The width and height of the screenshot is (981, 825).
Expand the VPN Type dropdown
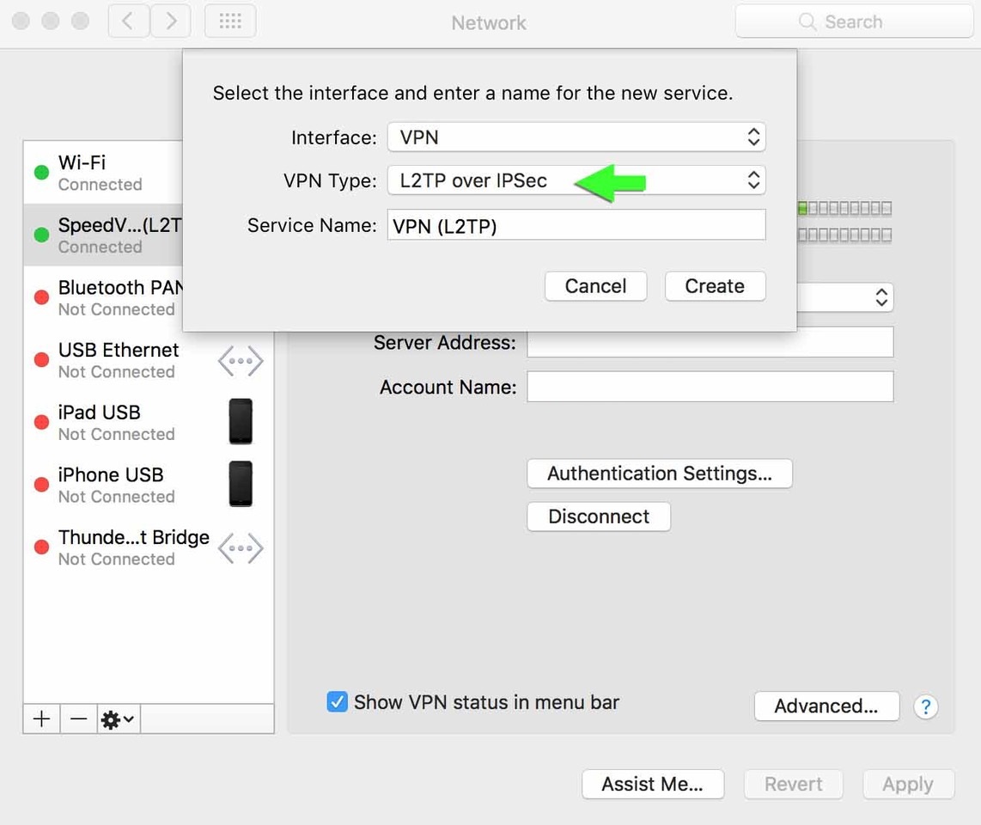pyautogui.click(x=576, y=180)
